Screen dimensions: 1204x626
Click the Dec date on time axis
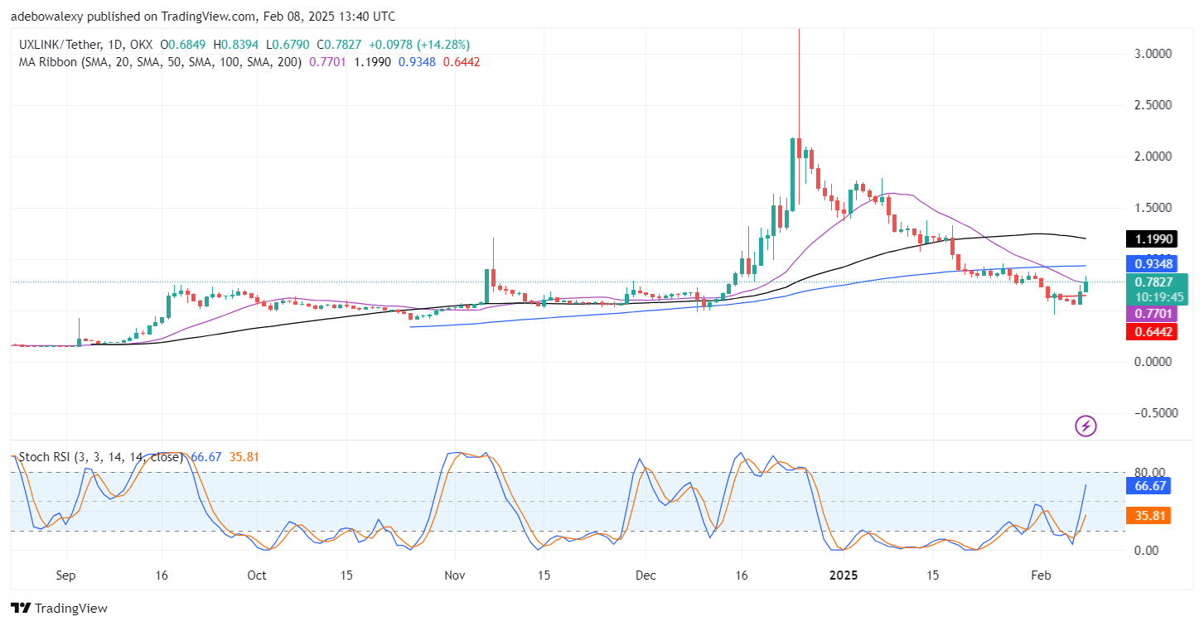click(644, 575)
